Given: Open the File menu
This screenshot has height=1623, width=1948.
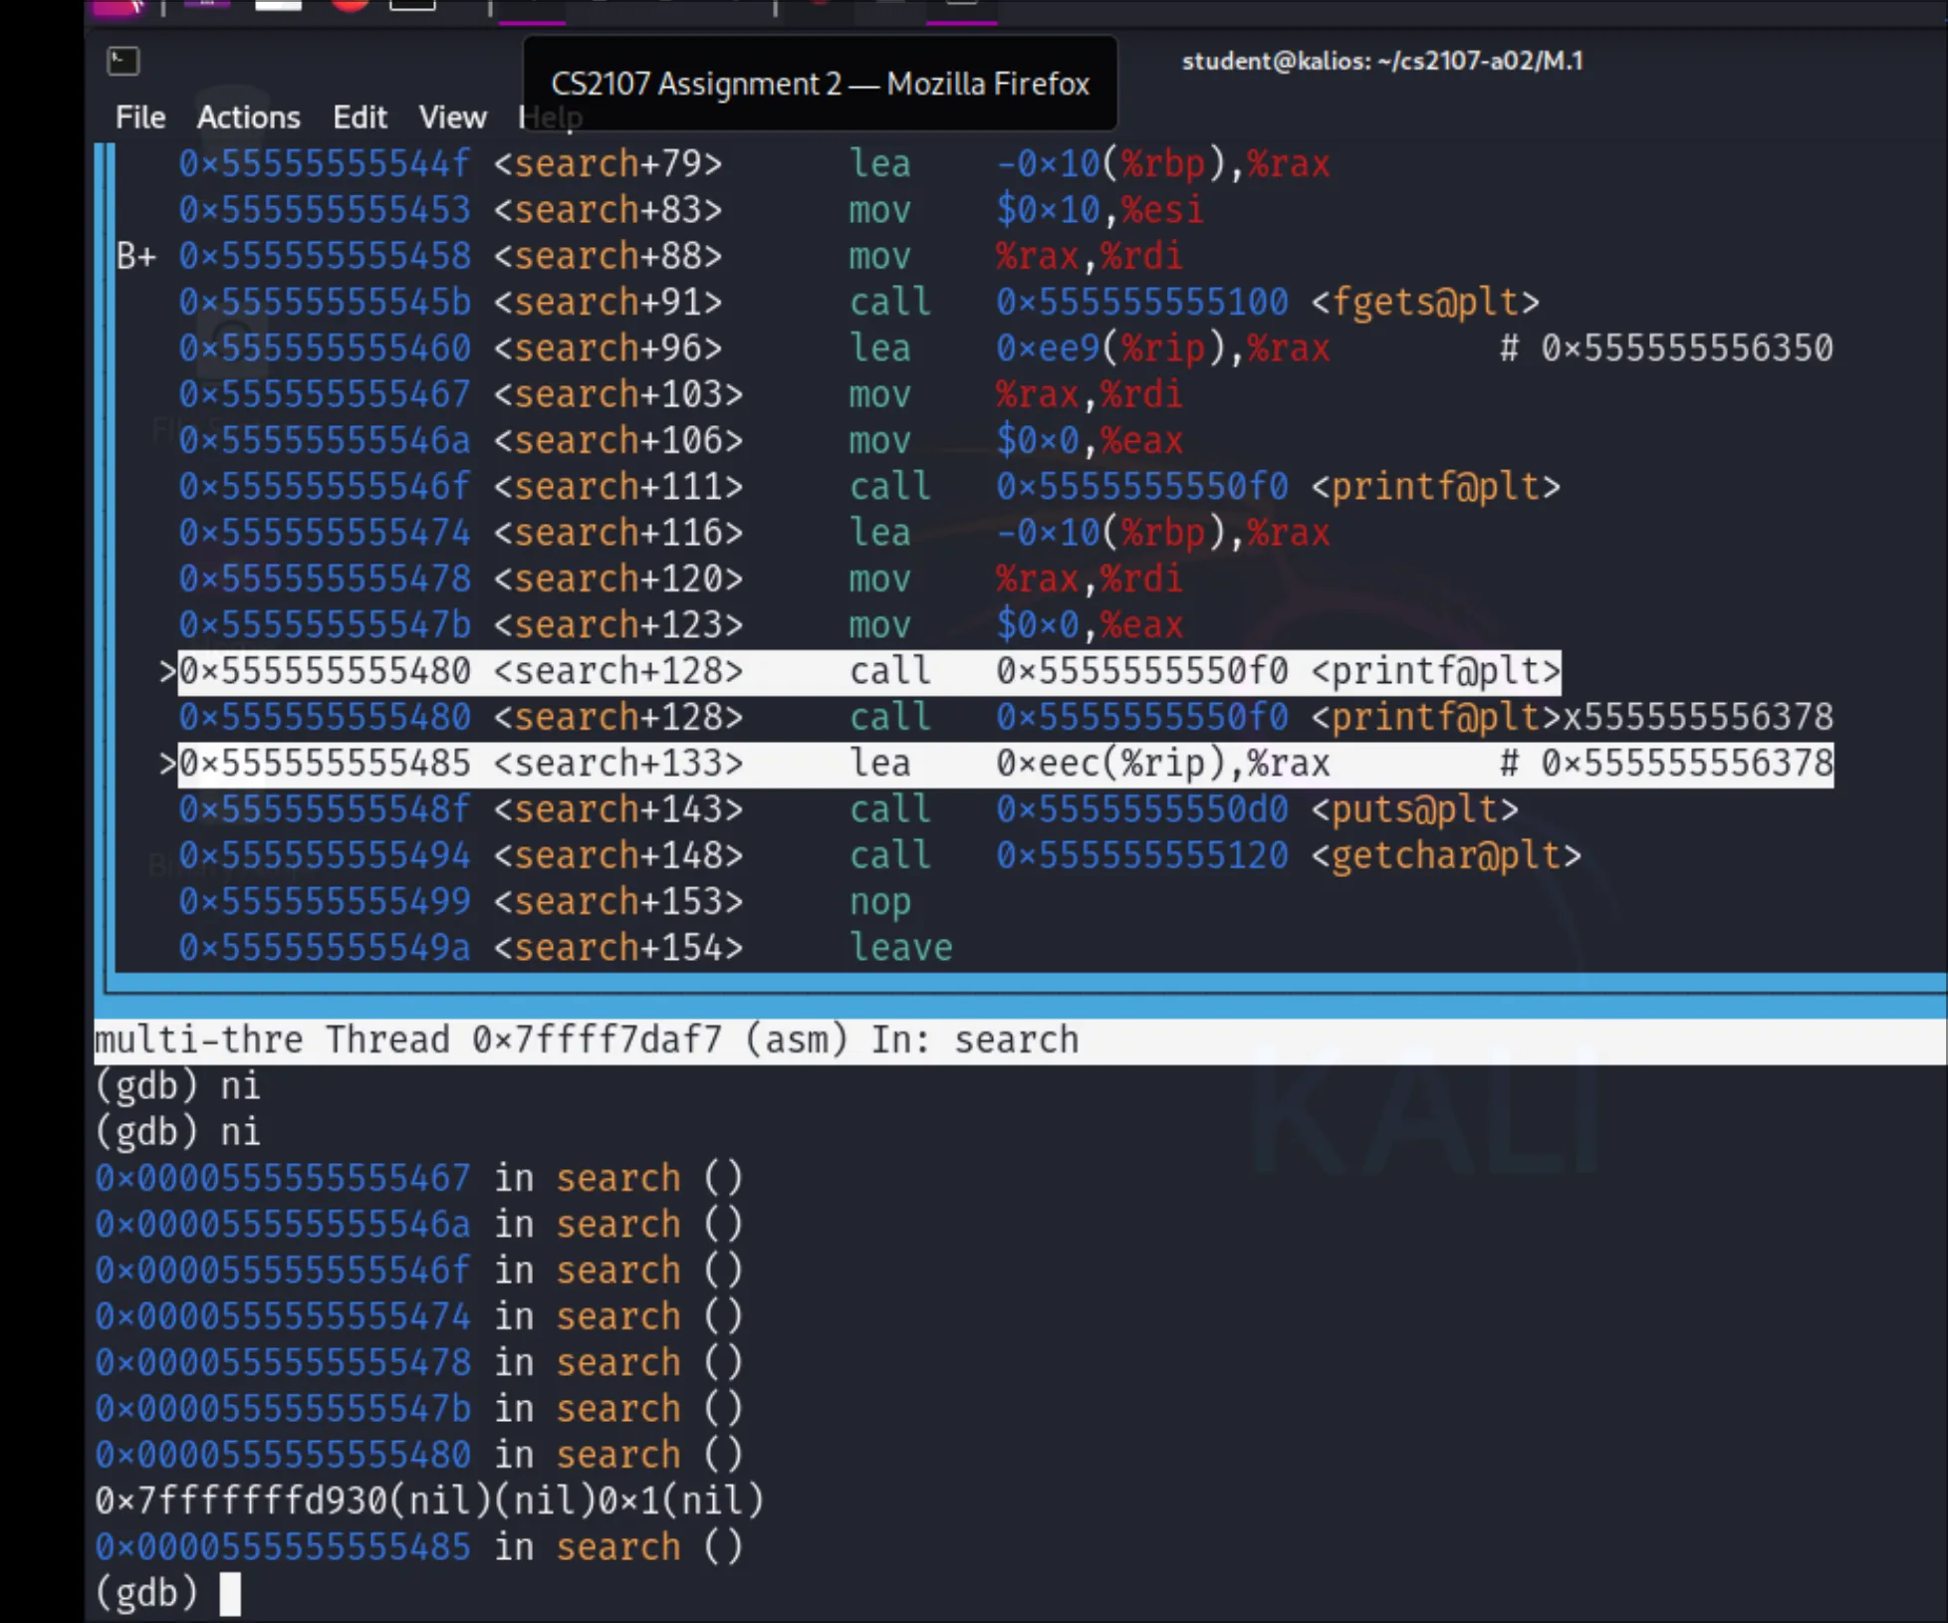Looking at the screenshot, I should (139, 117).
